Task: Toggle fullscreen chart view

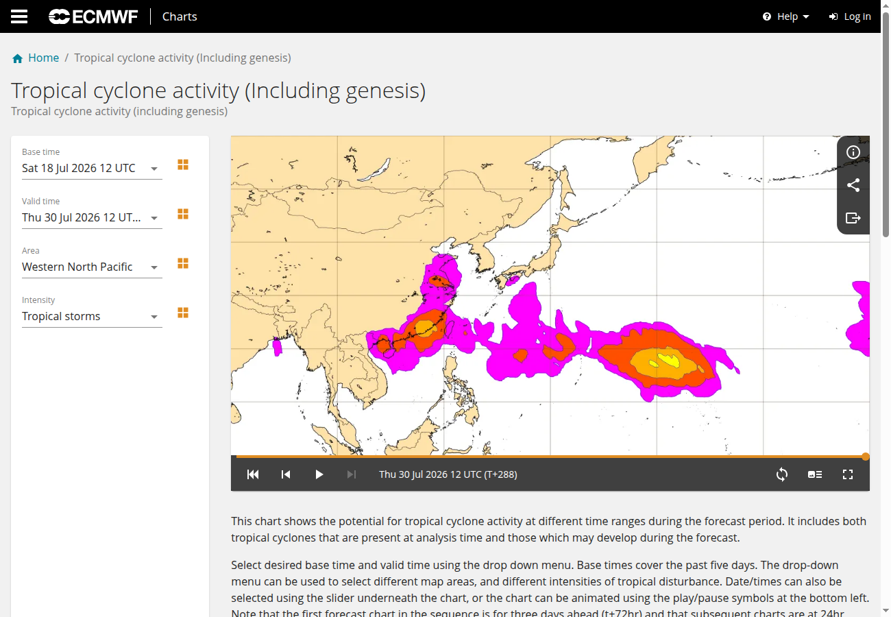Action: 848,474
